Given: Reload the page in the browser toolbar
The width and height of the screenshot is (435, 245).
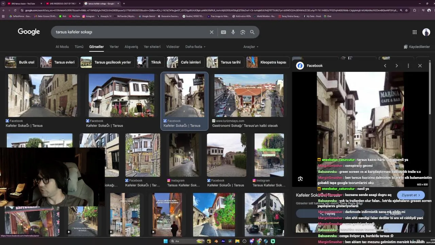Looking at the screenshot, I should click(15, 10).
